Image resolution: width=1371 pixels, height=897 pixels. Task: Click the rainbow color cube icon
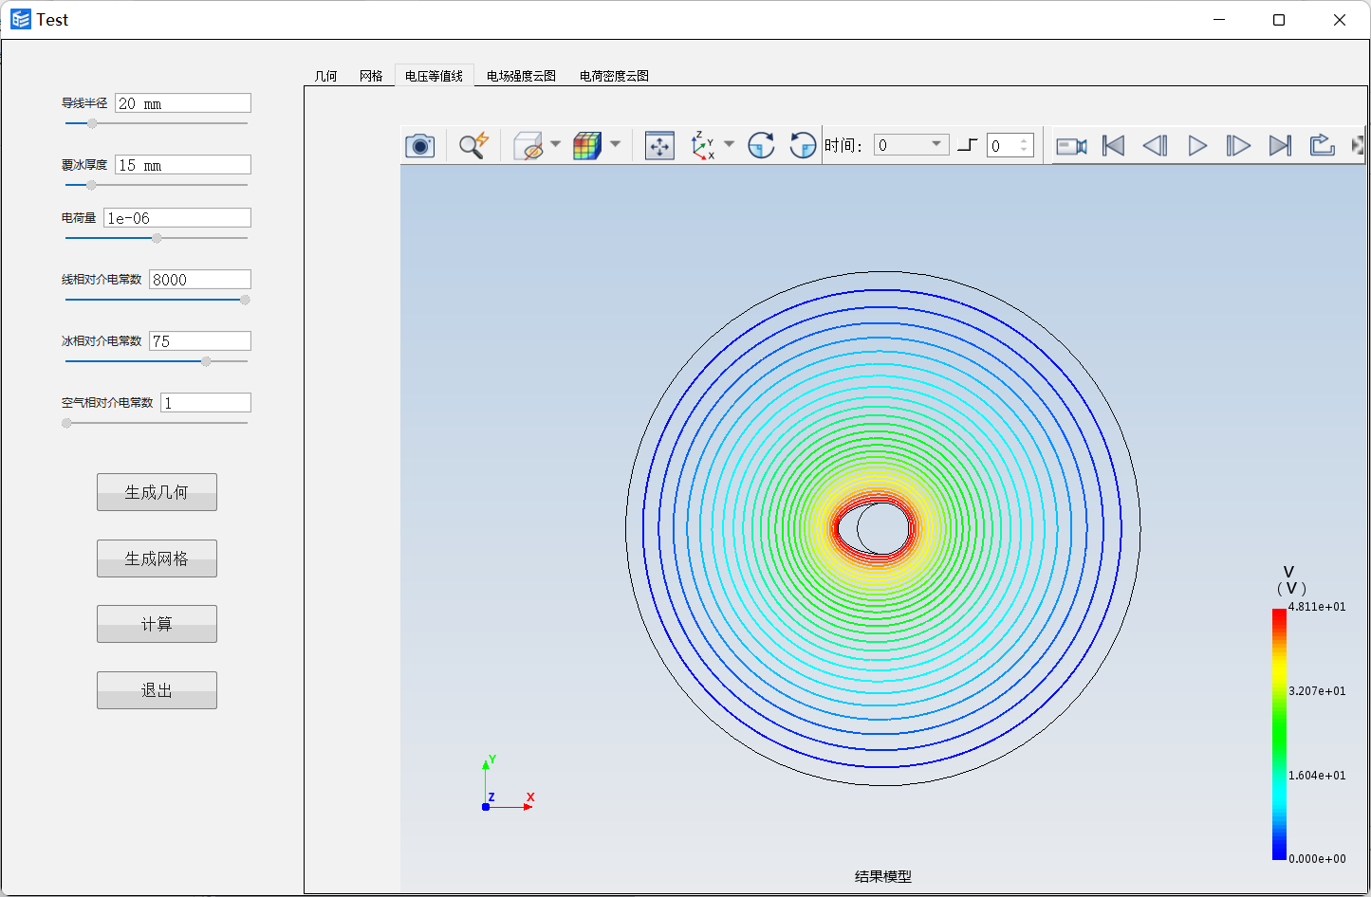[587, 145]
